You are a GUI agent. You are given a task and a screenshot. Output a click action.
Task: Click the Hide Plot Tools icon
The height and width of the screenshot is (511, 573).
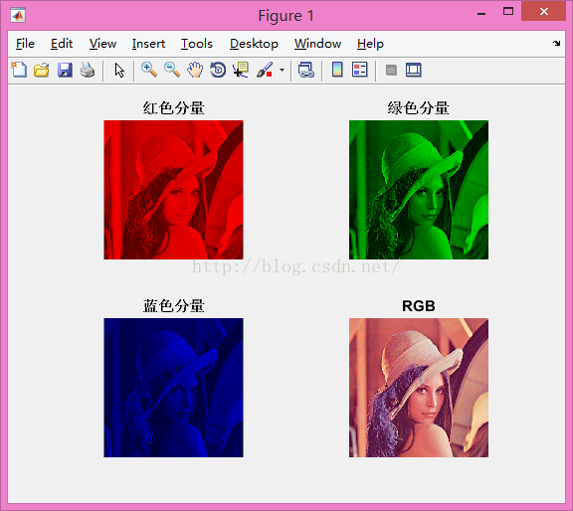tap(391, 70)
